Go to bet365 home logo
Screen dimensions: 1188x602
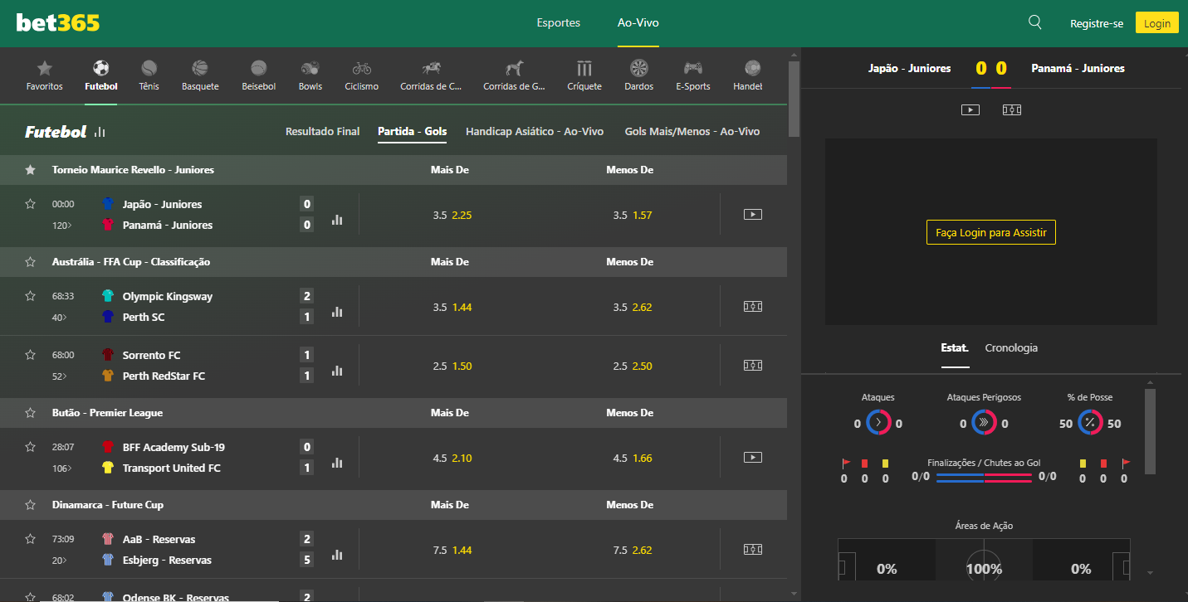tap(58, 22)
